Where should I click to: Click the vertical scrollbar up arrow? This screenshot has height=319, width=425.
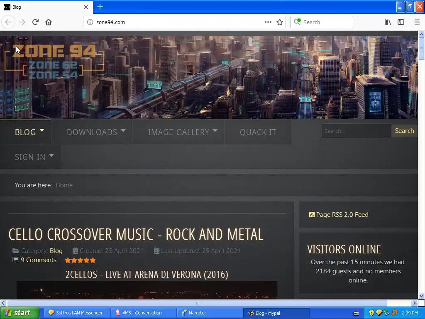pyautogui.click(x=421, y=34)
